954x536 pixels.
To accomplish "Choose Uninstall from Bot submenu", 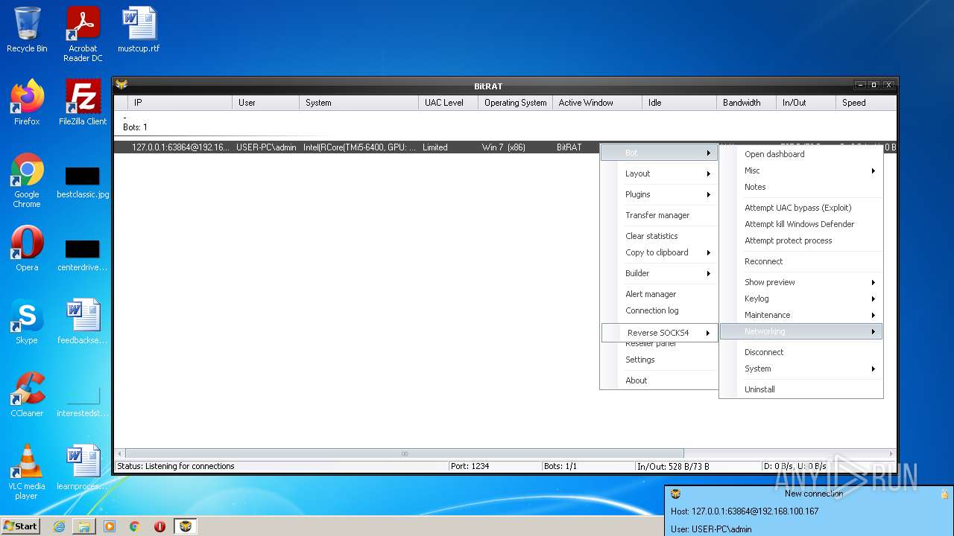I will pyautogui.click(x=800, y=389).
